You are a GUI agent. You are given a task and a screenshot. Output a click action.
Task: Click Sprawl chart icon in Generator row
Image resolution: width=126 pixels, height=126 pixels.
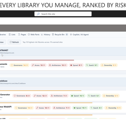72,96
